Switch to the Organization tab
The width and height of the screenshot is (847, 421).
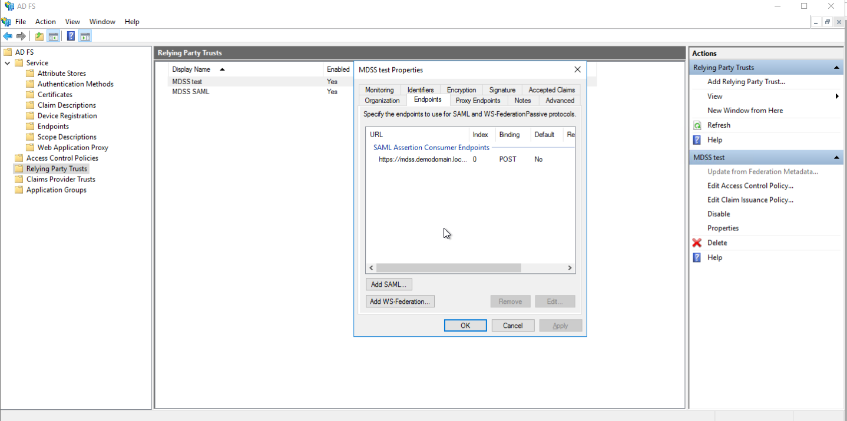click(x=382, y=101)
